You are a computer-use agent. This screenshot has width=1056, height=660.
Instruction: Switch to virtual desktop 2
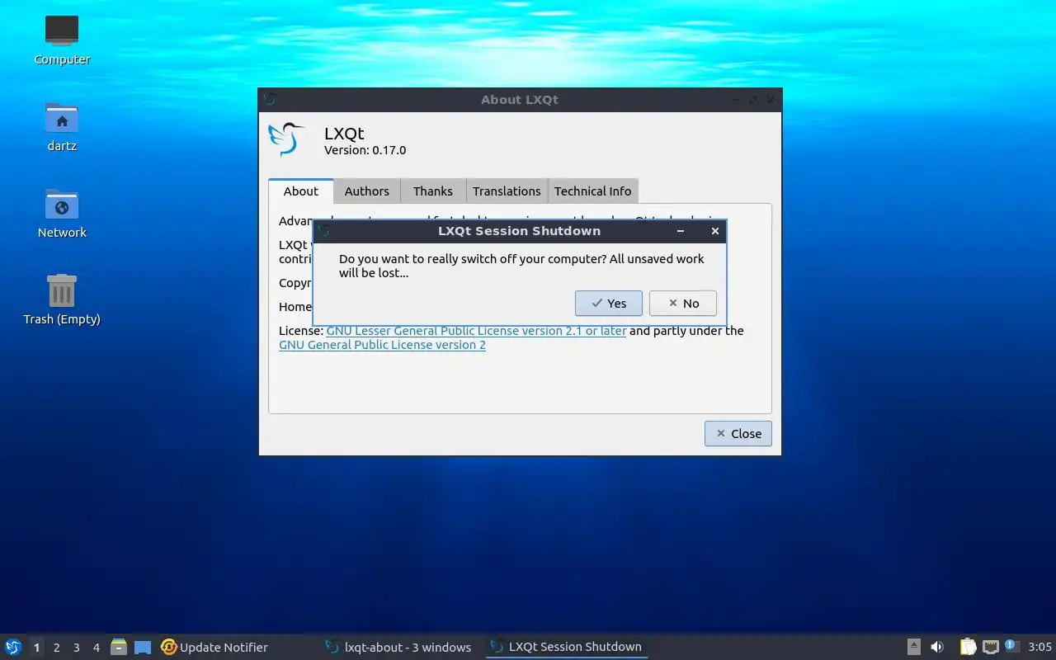pyautogui.click(x=56, y=648)
